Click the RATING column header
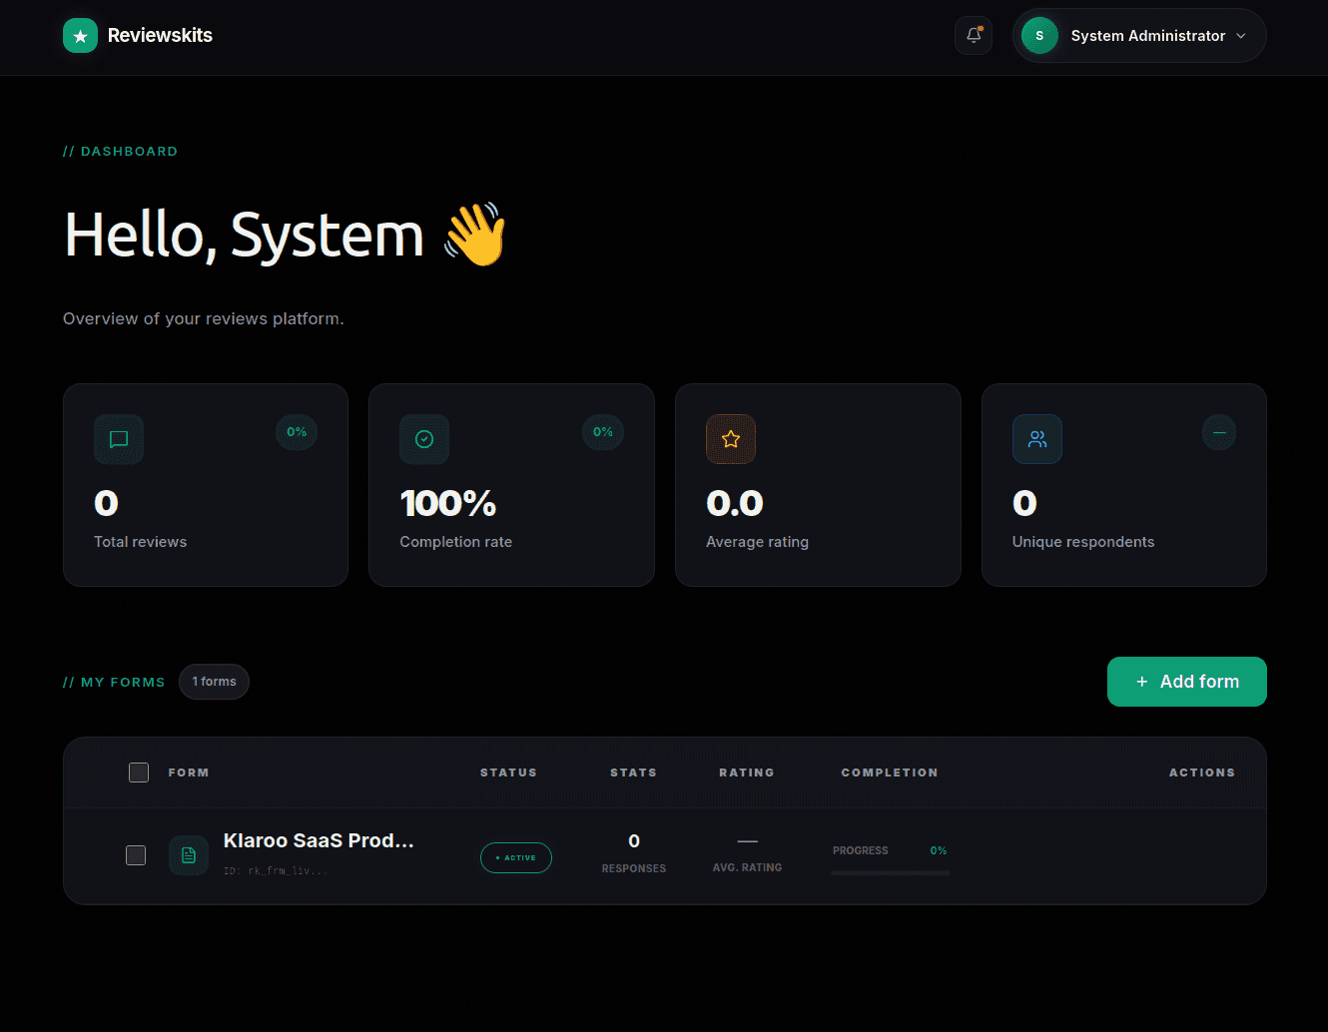Viewport: 1328px width, 1032px height. coord(747,773)
